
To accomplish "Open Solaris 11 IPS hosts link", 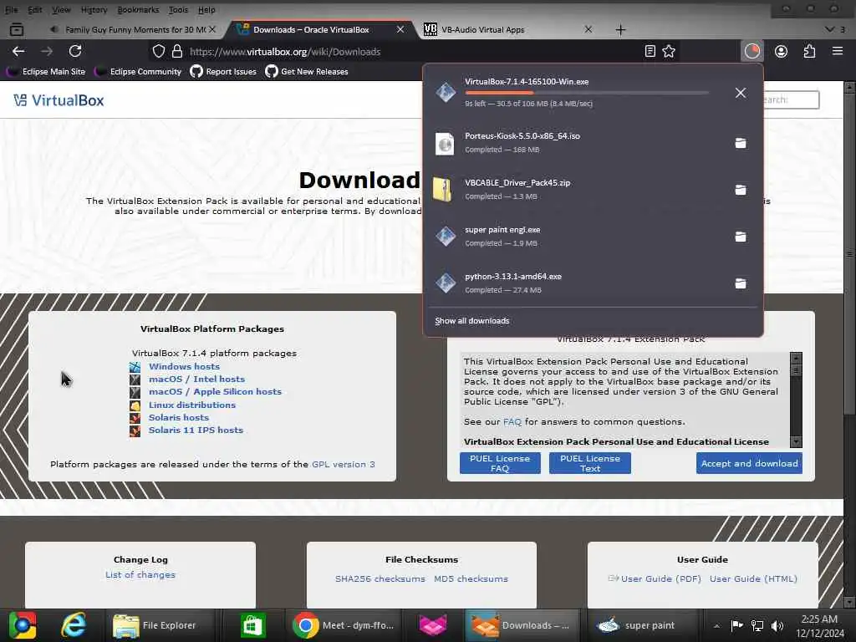I will 196,430.
